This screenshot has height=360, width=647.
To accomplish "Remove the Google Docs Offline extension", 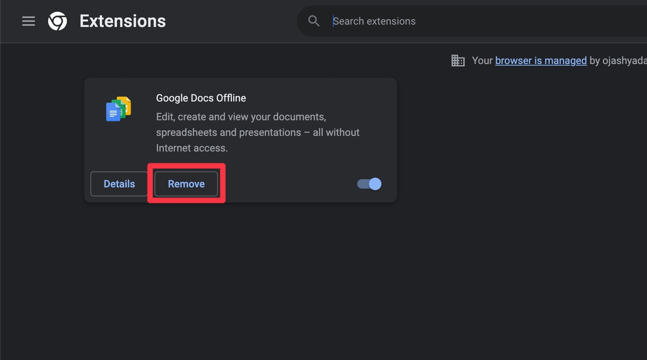I will 186,184.
